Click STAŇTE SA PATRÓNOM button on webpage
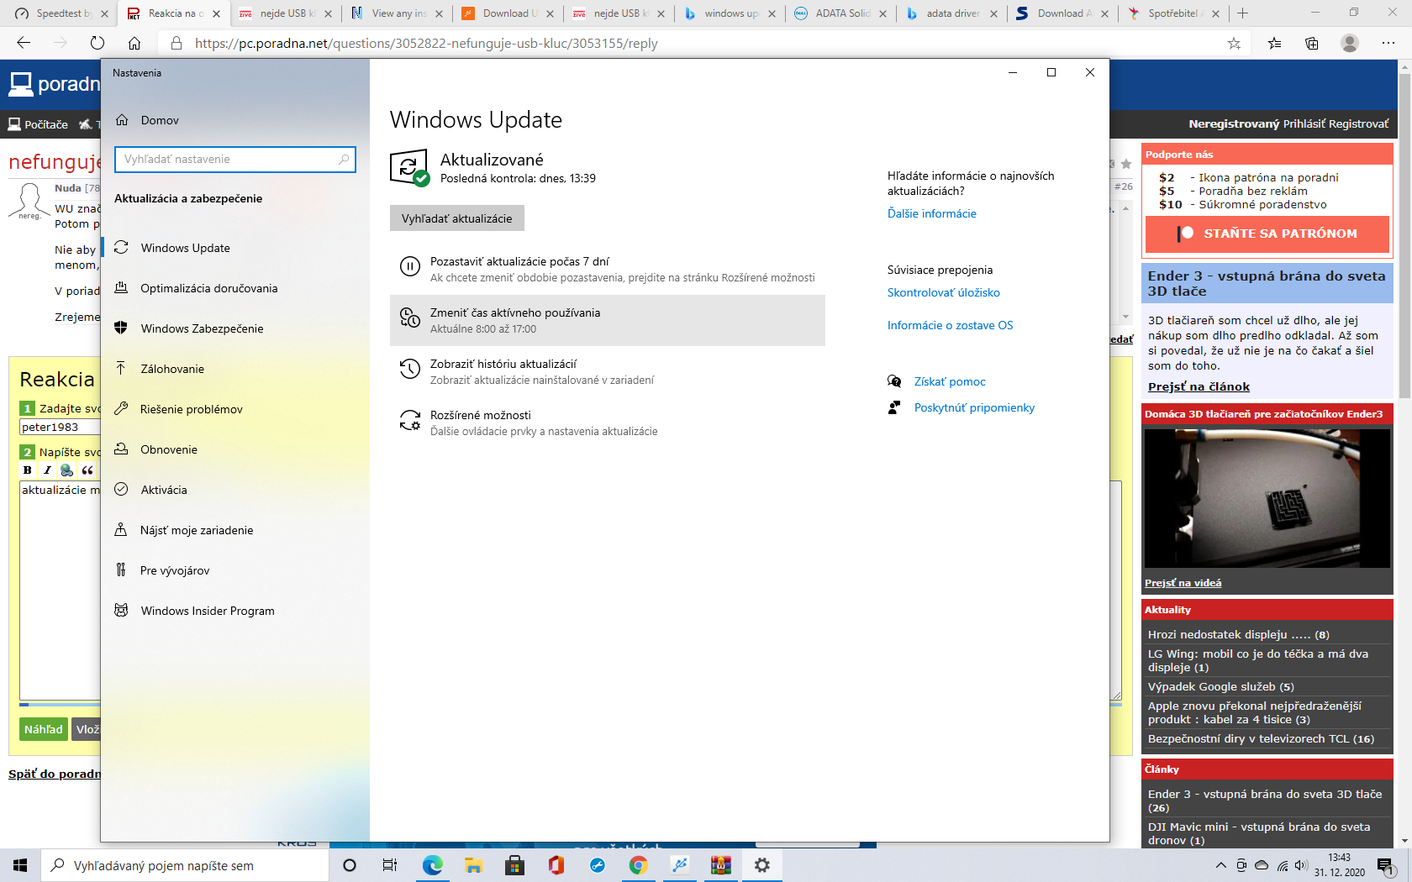 coord(1267,234)
